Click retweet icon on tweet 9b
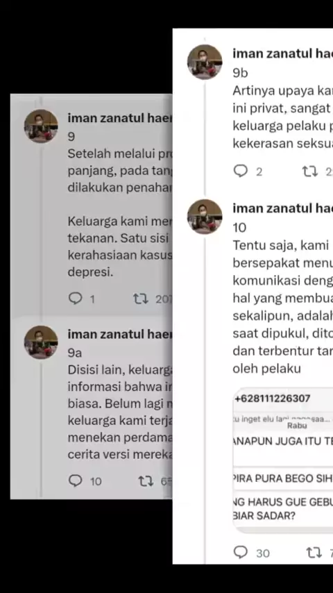This screenshot has height=593, width=333. tap(310, 172)
